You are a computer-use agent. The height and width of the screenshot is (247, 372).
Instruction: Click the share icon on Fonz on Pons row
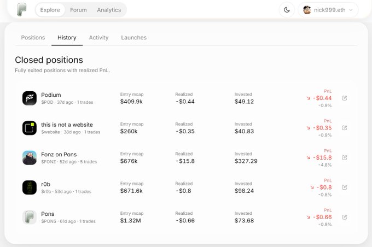(x=345, y=157)
